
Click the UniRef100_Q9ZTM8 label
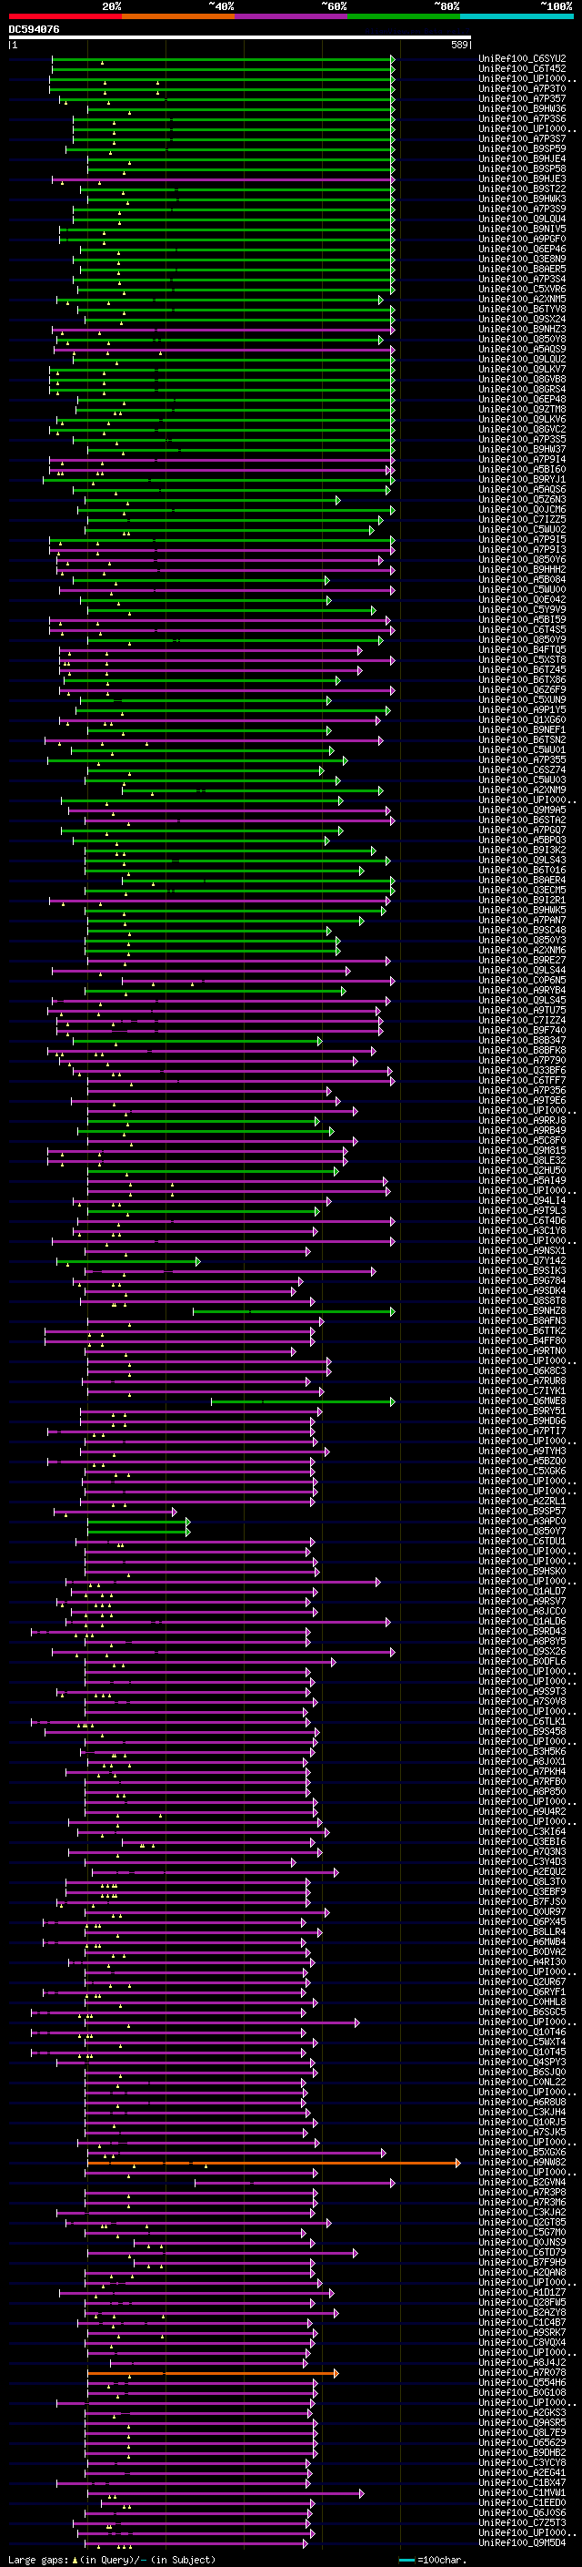522,410
